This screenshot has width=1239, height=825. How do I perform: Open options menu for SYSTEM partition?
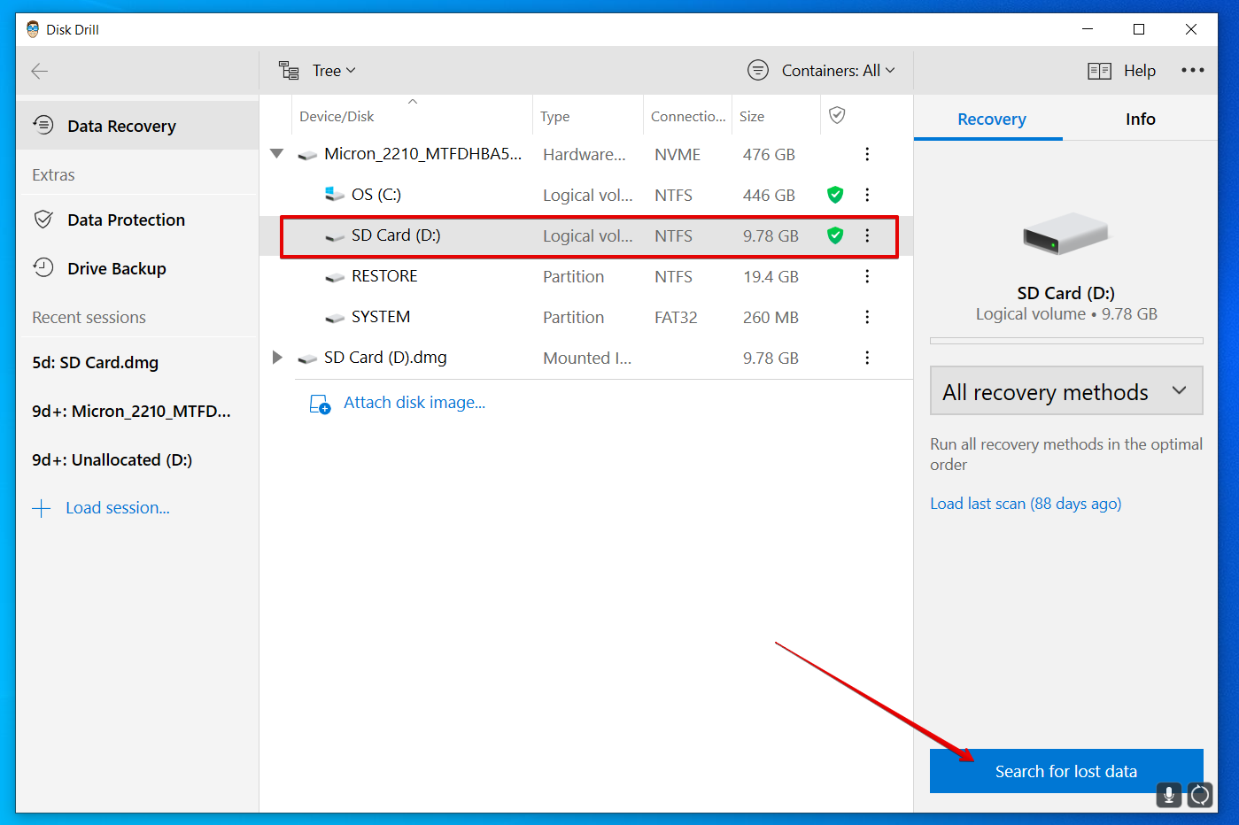click(867, 317)
